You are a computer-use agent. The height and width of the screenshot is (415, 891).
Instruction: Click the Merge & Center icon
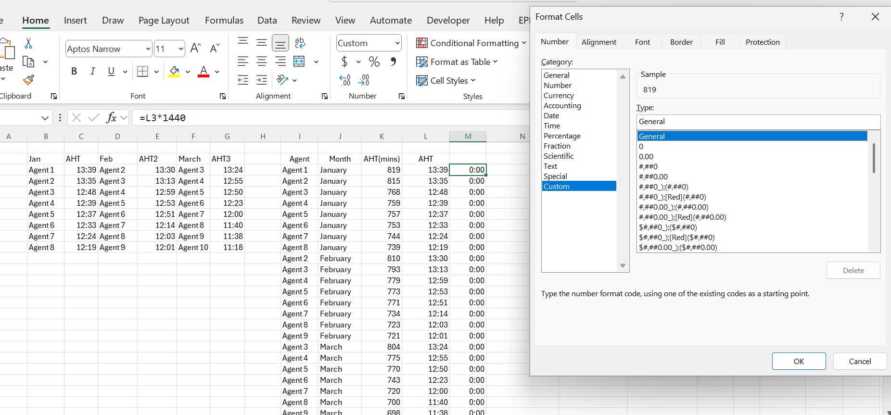click(299, 62)
